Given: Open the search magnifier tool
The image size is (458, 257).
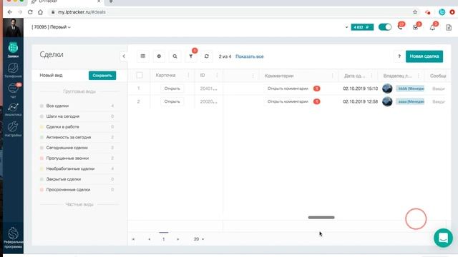Looking at the screenshot, I should click(x=175, y=56).
